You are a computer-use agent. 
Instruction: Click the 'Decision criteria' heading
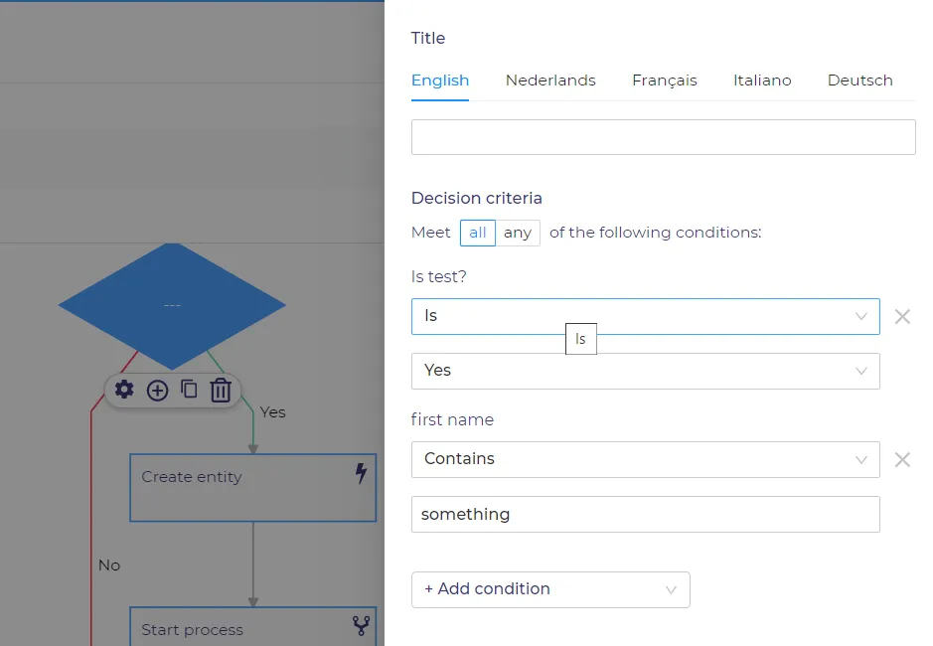(x=477, y=198)
